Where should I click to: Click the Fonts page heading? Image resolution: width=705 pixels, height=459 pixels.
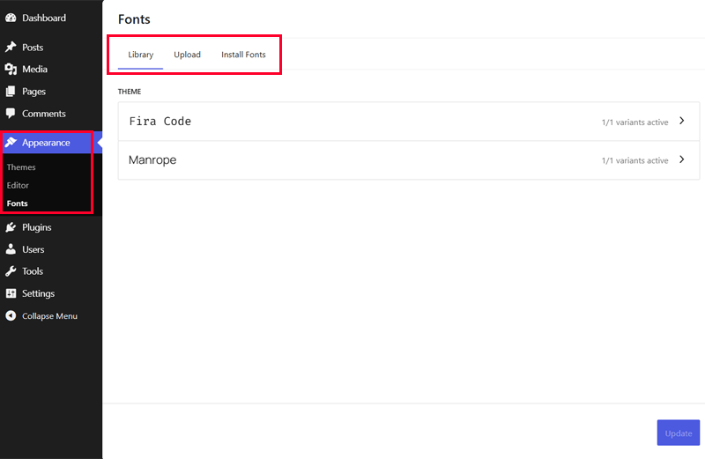coord(134,19)
